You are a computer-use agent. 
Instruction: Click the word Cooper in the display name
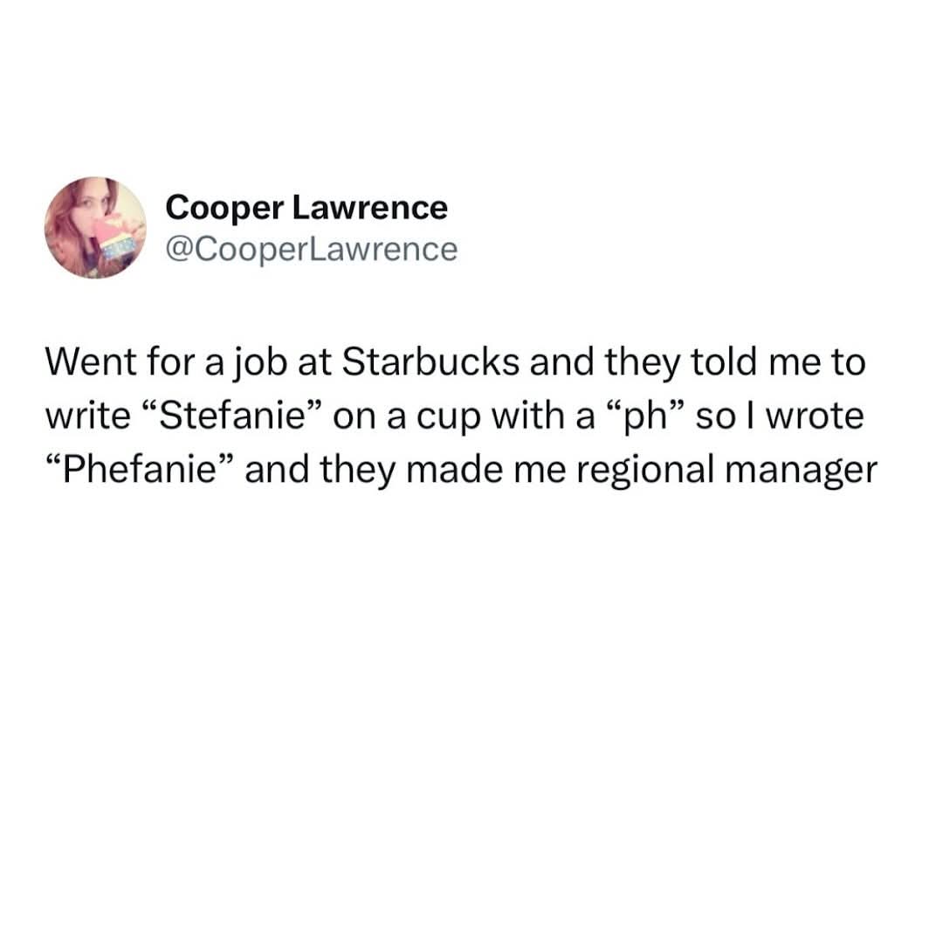(224, 210)
